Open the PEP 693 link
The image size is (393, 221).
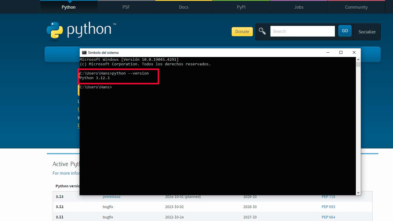click(328, 207)
